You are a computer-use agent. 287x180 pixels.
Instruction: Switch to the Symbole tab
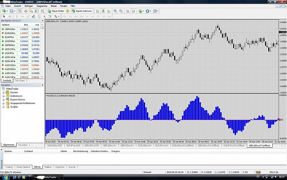(7, 81)
